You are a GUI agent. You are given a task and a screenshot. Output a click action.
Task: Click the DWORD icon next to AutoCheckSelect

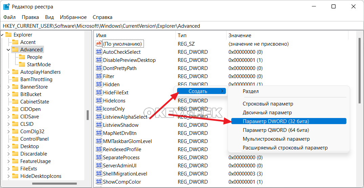click(x=99, y=52)
